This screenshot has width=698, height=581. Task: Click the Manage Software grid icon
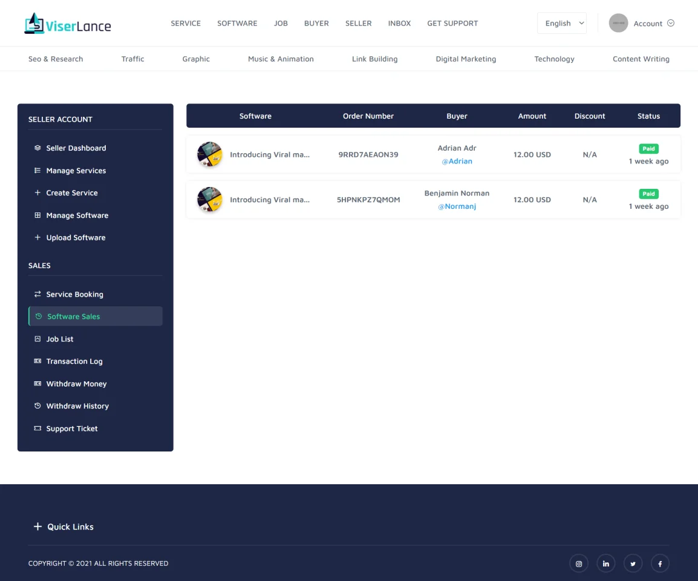(x=38, y=215)
